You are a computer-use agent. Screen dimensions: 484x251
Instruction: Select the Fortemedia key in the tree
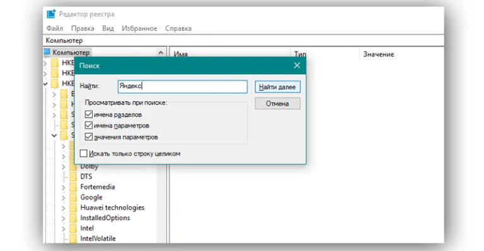click(x=98, y=187)
